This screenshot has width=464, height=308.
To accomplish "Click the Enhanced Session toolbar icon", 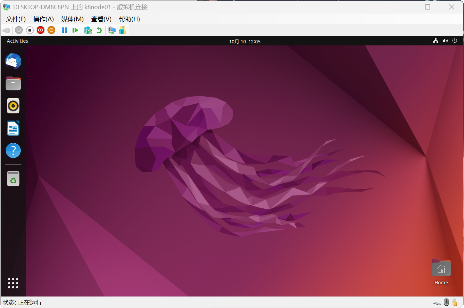I will click(x=112, y=30).
